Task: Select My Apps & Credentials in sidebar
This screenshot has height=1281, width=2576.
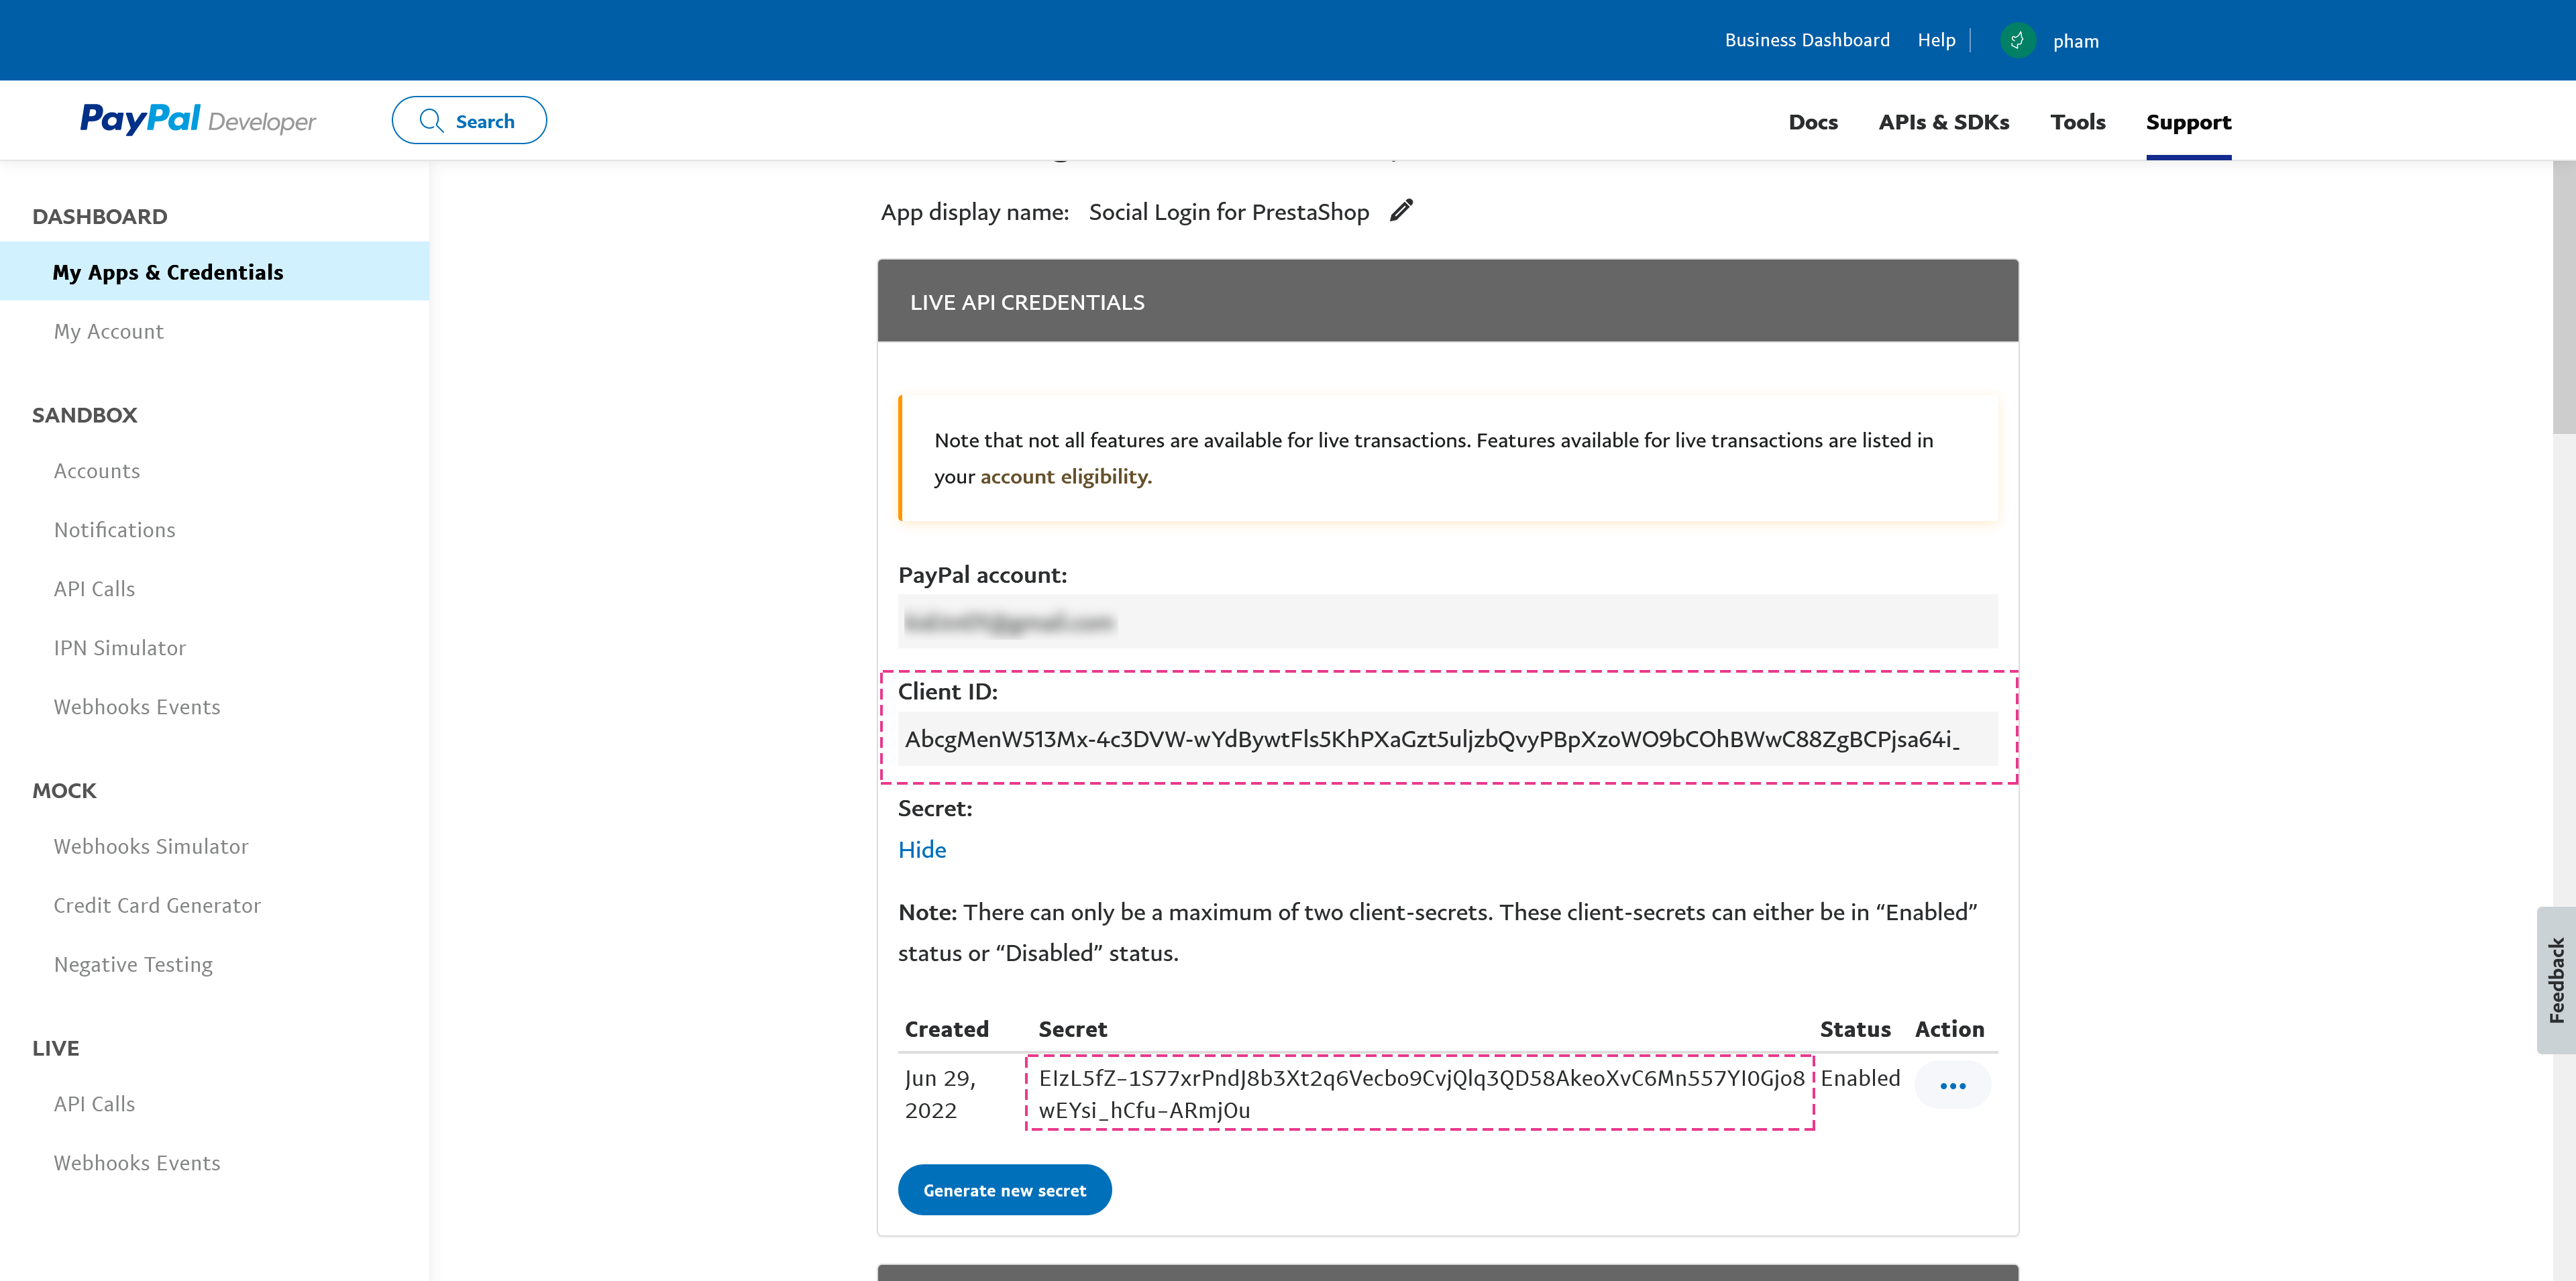Action: coord(214,271)
